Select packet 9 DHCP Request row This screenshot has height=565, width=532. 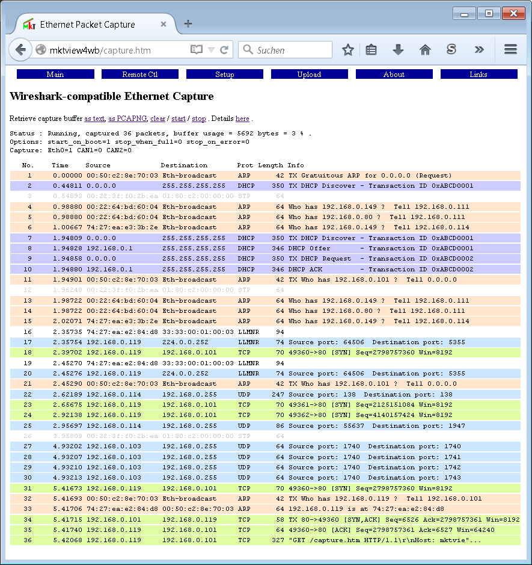click(265, 259)
